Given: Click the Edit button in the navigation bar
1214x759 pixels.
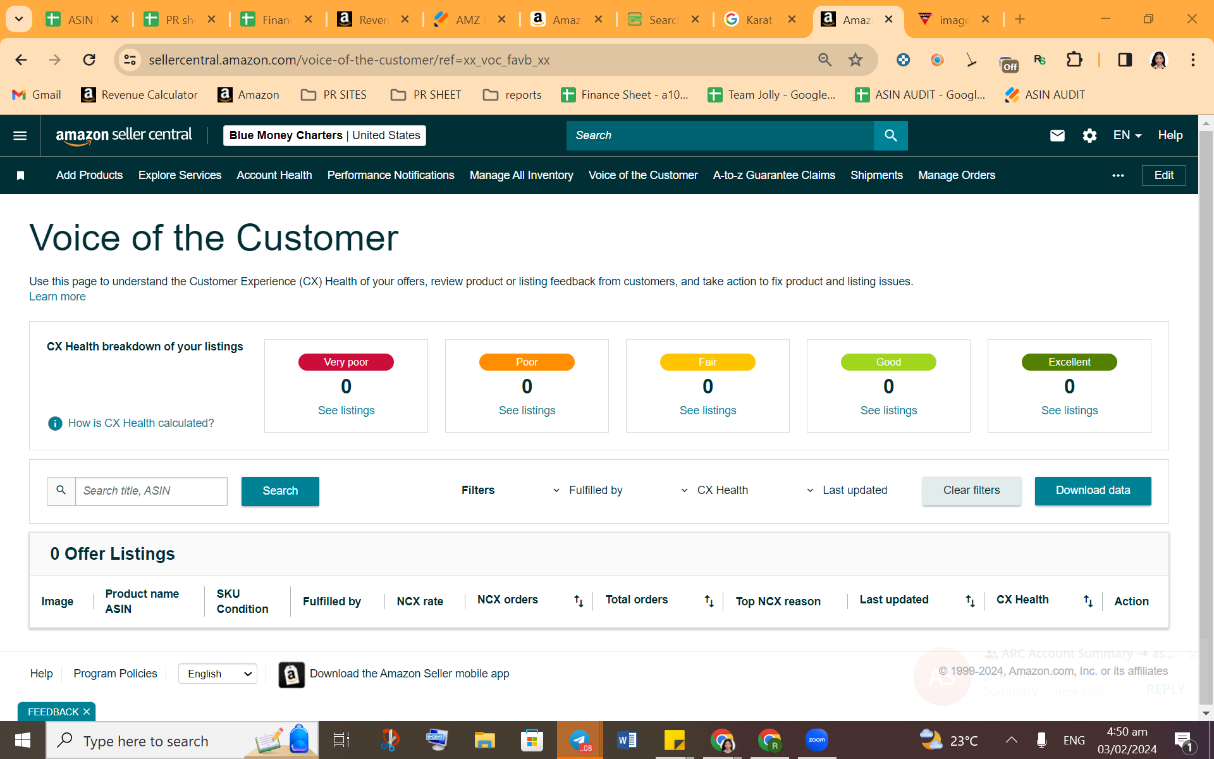Looking at the screenshot, I should 1163,175.
